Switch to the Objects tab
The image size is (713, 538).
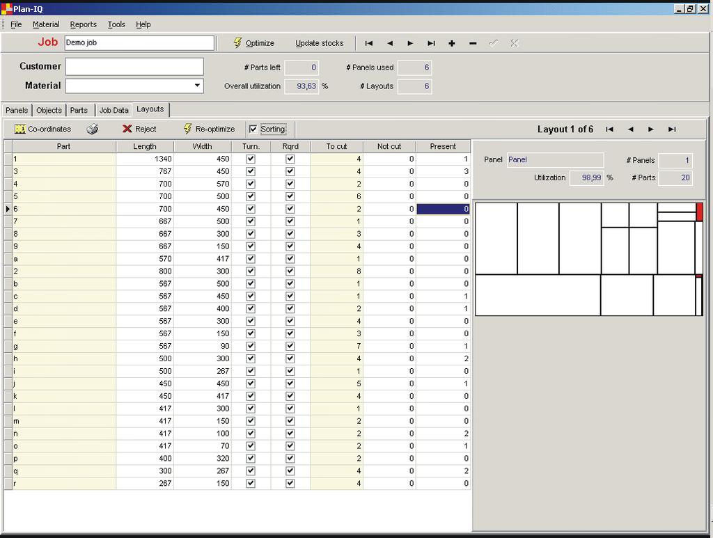point(49,110)
